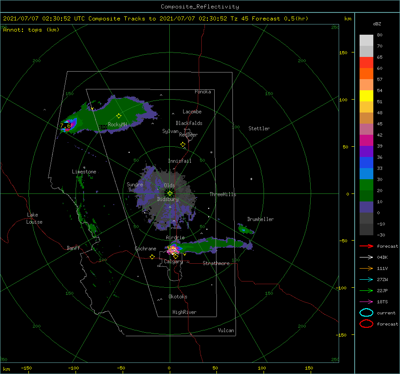400x374 pixels.
Task: Click the Lake Louise label
Action: [x=34, y=218]
